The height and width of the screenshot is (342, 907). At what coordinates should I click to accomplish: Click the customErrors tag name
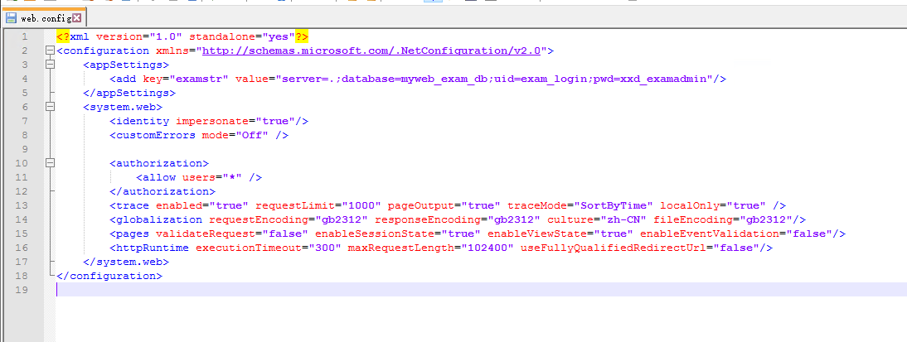[x=156, y=135]
